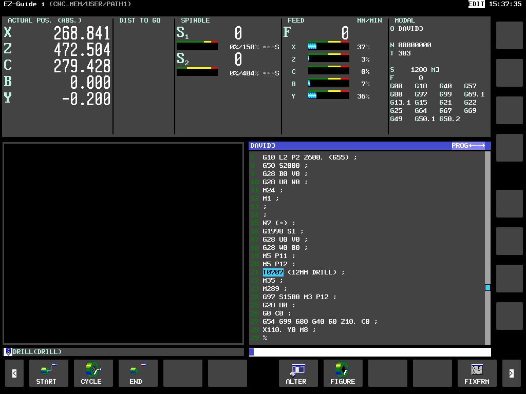
Task: Click the Y axis load meter bar
Action: point(328,95)
